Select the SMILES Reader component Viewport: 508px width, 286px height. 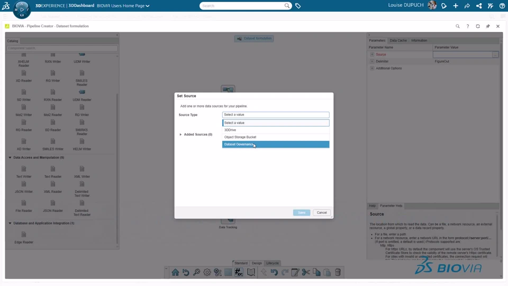pyautogui.click(x=81, y=78)
